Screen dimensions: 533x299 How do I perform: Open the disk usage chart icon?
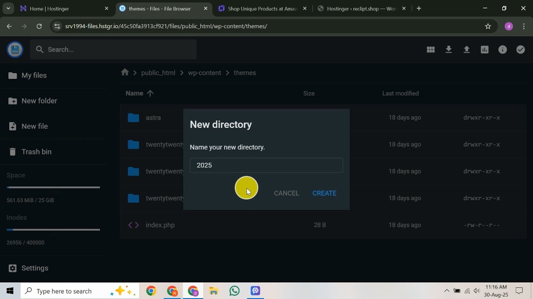coord(484,49)
